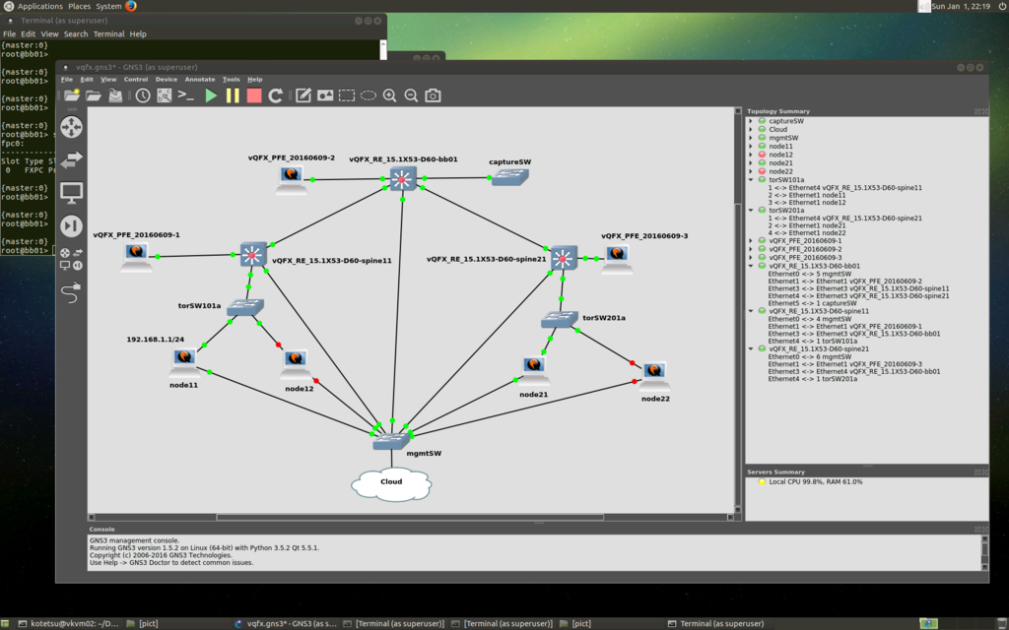This screenshot has width=1009, height=630.
Task: Click the New blank project icon
Action: 72,95
